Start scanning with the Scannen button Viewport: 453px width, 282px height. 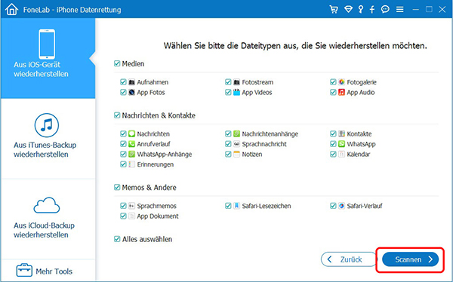(x=410, y=259)
